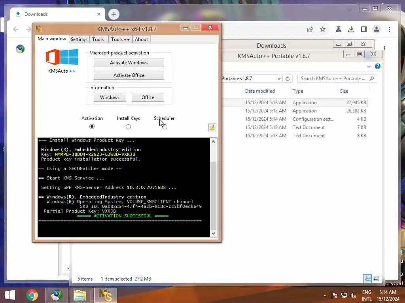405x303 pixels.
Task: Close the Downloads Chrome tab
Action: point(98,14)
